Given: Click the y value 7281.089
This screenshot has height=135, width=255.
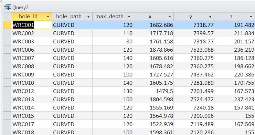Looking at the screenshot, I should pos(194,83).
